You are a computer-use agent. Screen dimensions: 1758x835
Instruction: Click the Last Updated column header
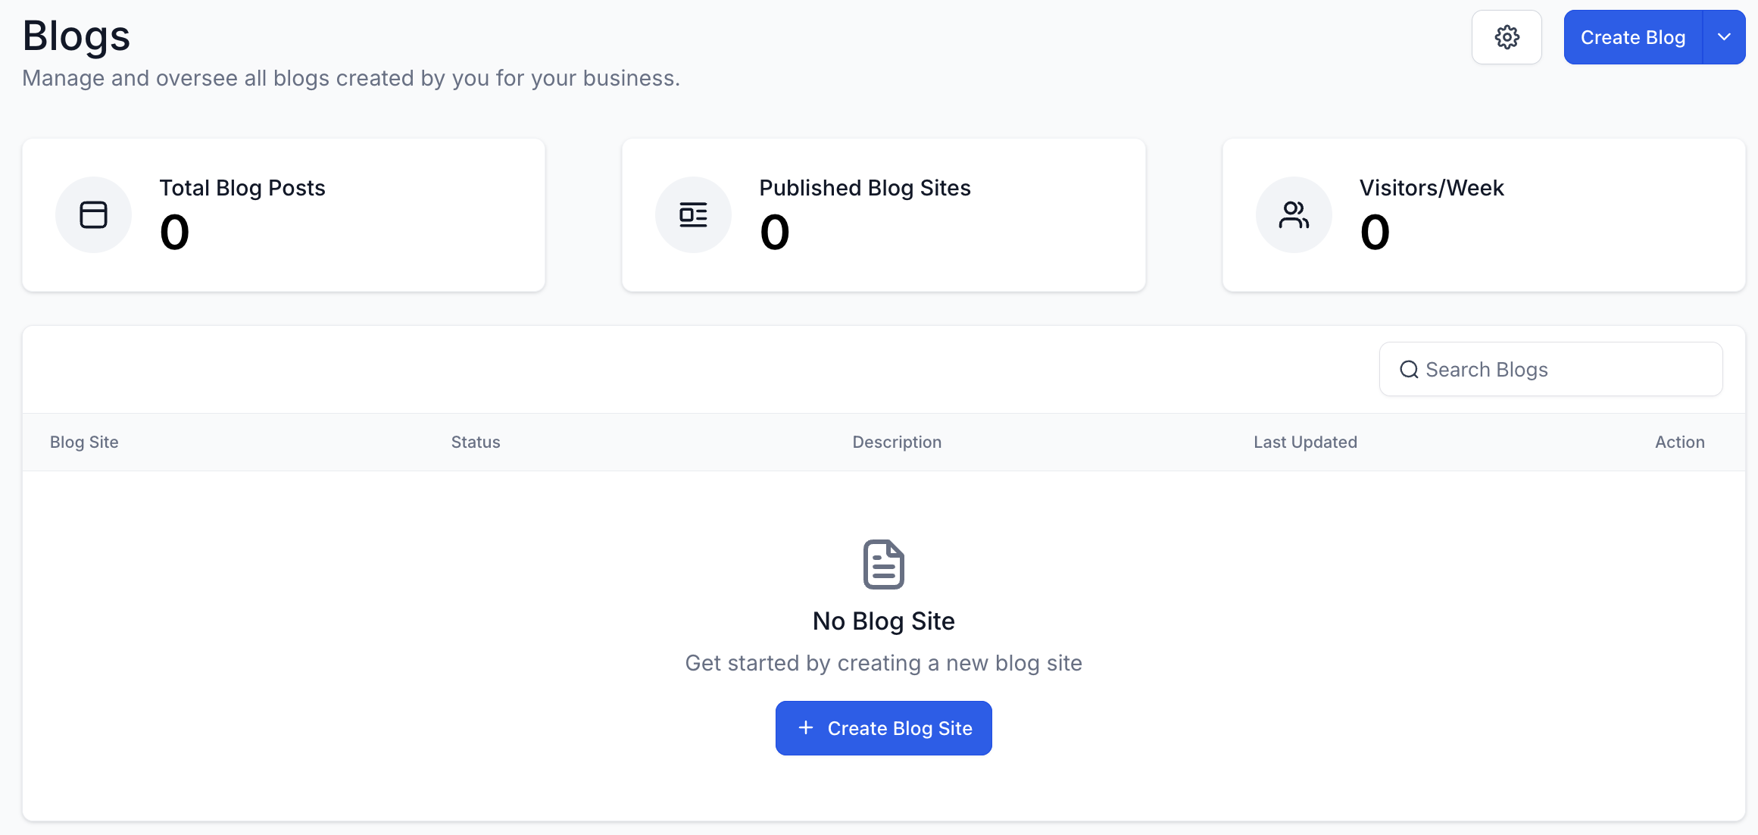click(1305, 442)
